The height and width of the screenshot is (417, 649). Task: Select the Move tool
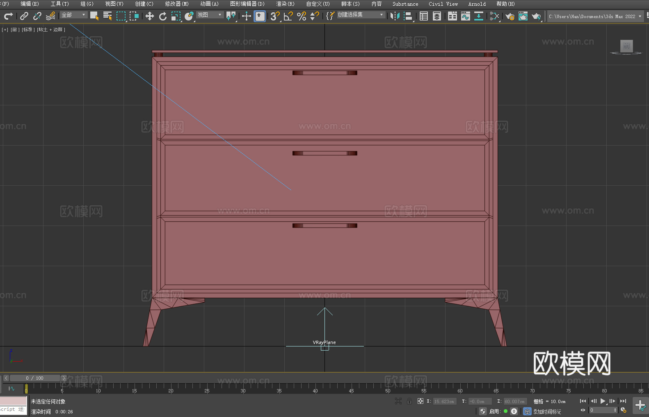[150, 16]
